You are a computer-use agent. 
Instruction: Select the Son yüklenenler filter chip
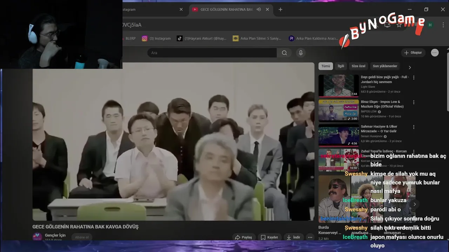pos(385,66)
